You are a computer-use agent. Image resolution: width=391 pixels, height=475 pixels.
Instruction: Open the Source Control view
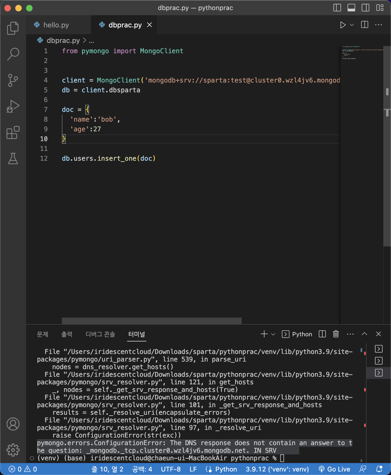click(13, 80)
